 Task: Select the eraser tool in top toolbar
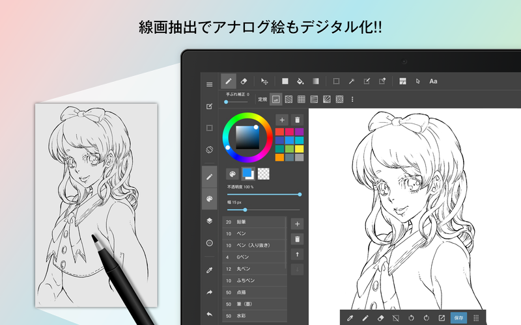pos(244,81)
